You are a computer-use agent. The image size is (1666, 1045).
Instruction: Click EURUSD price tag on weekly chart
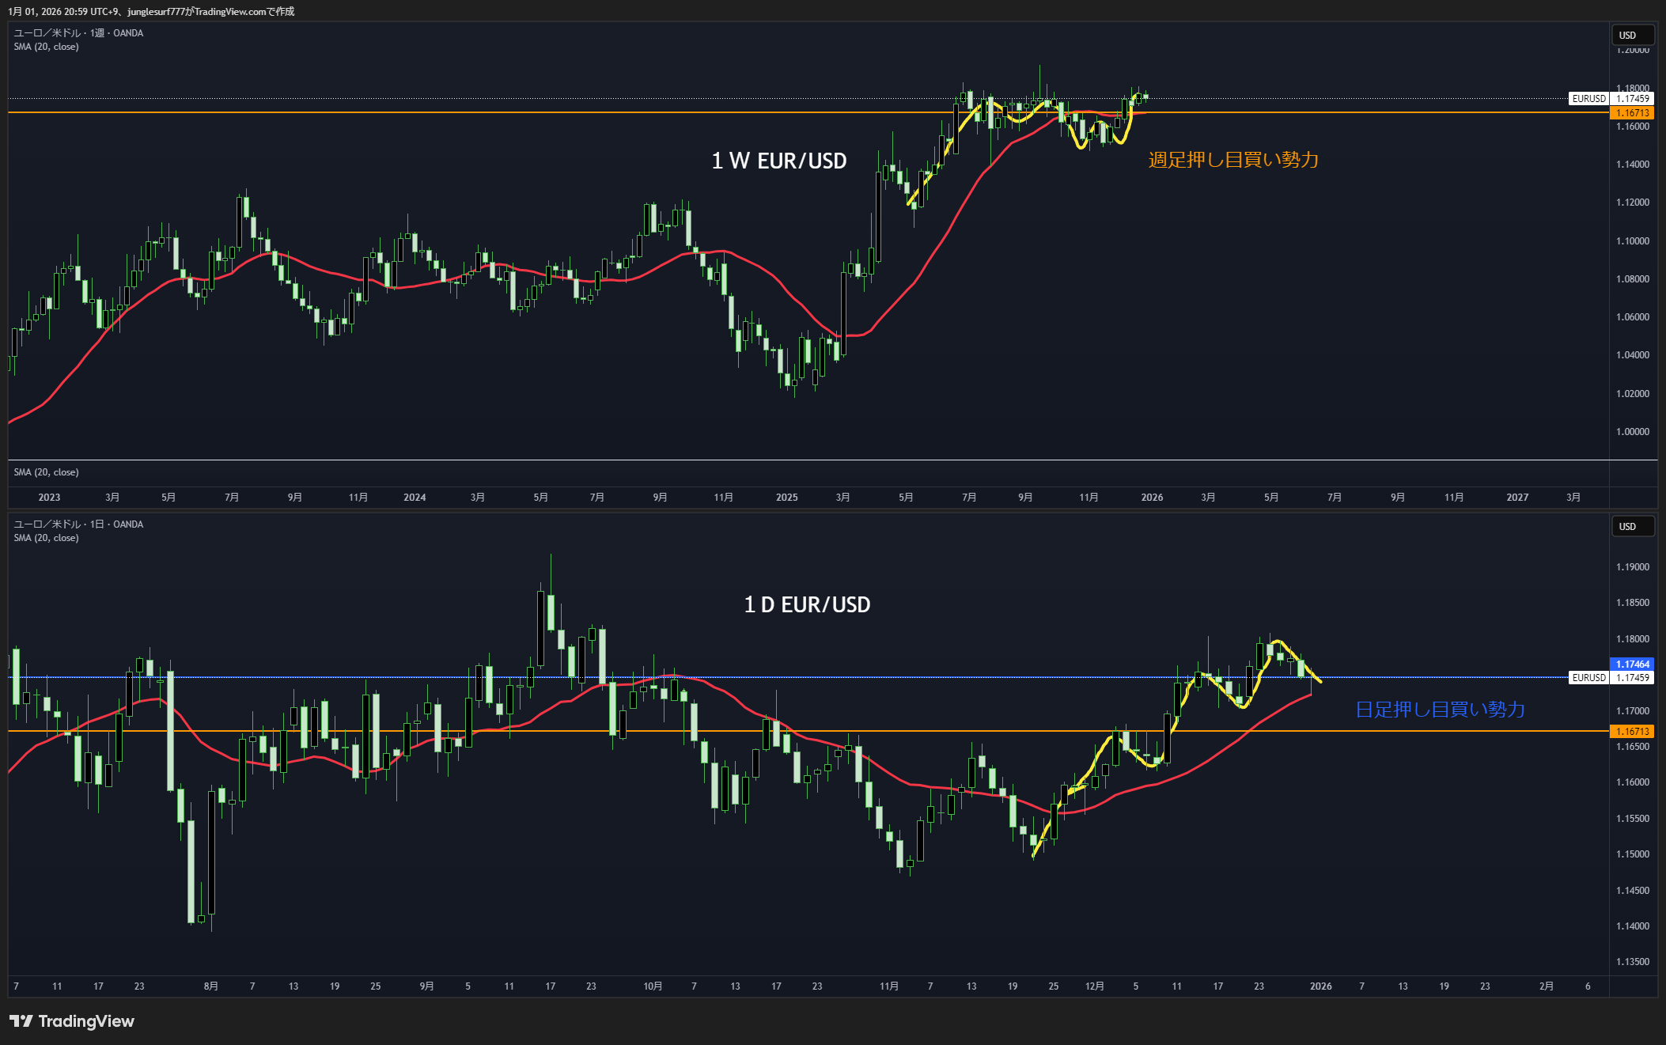click(x=1588, y=99)
